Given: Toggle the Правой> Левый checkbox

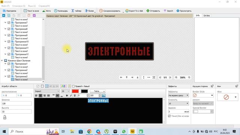Looking at the screenshot, I should click(73, 86).
